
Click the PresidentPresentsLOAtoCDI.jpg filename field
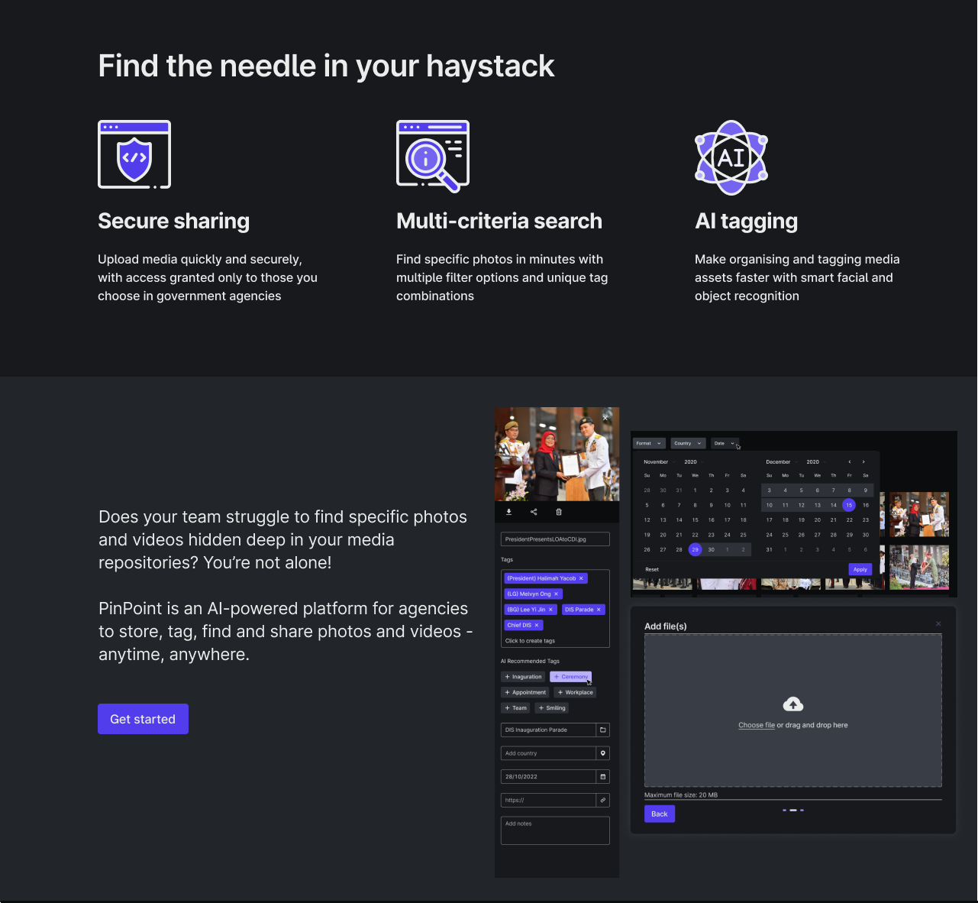555,539
